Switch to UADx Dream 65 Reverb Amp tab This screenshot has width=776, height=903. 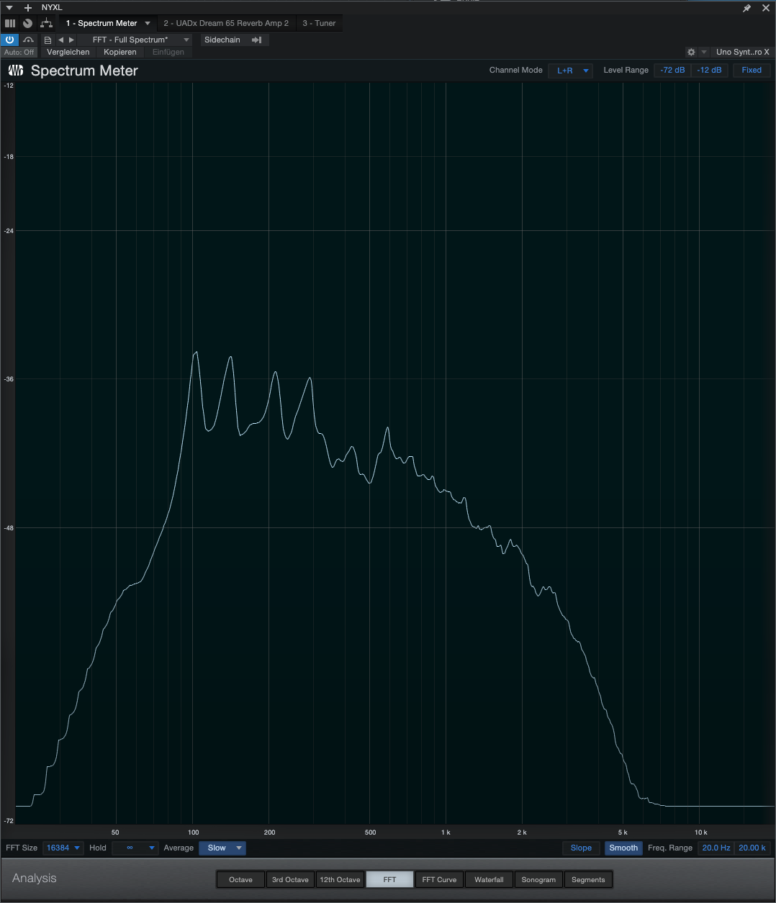226,24
